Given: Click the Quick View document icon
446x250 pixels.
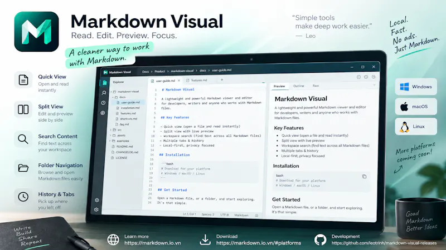Looking at the screenshot, I should [23, 80].
